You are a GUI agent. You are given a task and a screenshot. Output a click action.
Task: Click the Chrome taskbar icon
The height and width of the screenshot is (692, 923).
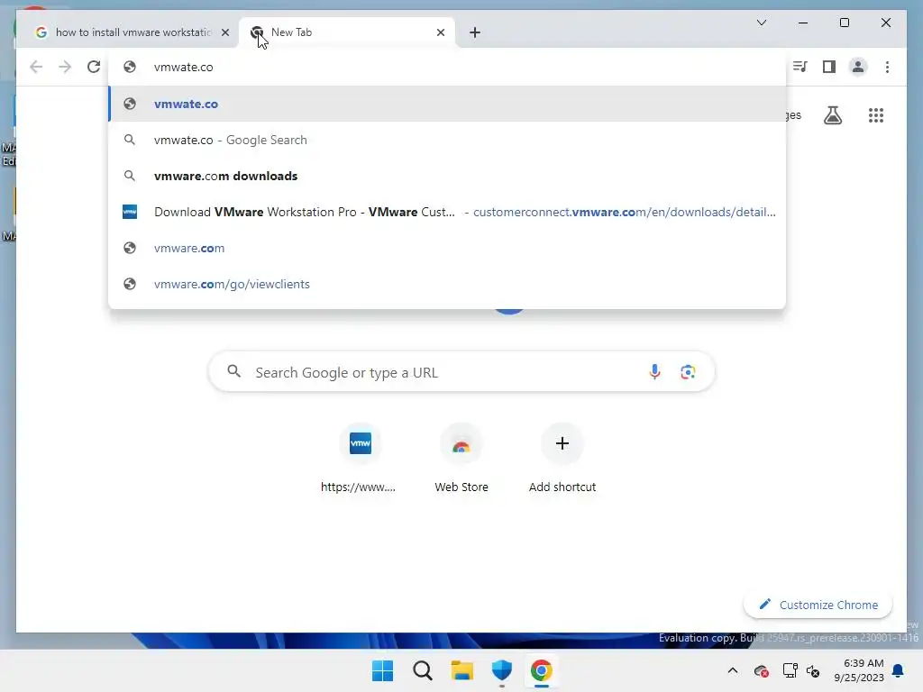(x=542, y=670)
